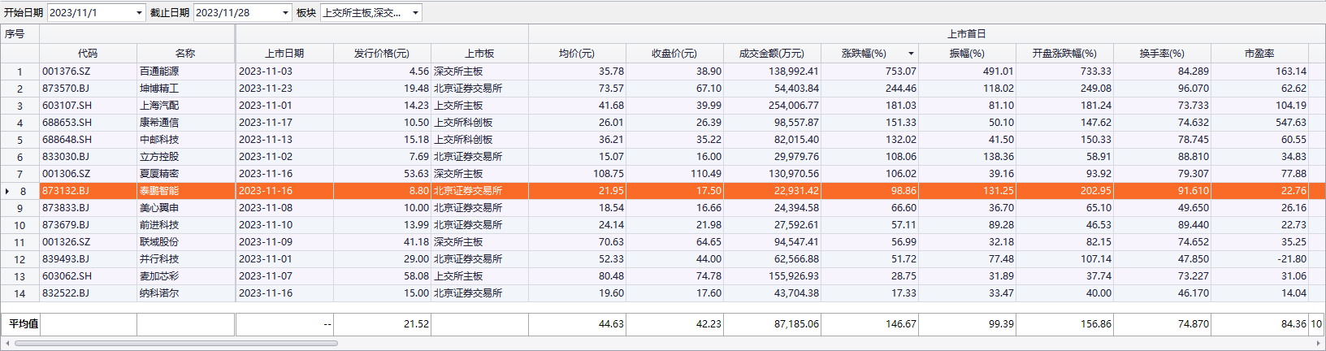Click the 上市首日 group header
Viewport: 1326px width, 351px height.
tap(966, 34)
